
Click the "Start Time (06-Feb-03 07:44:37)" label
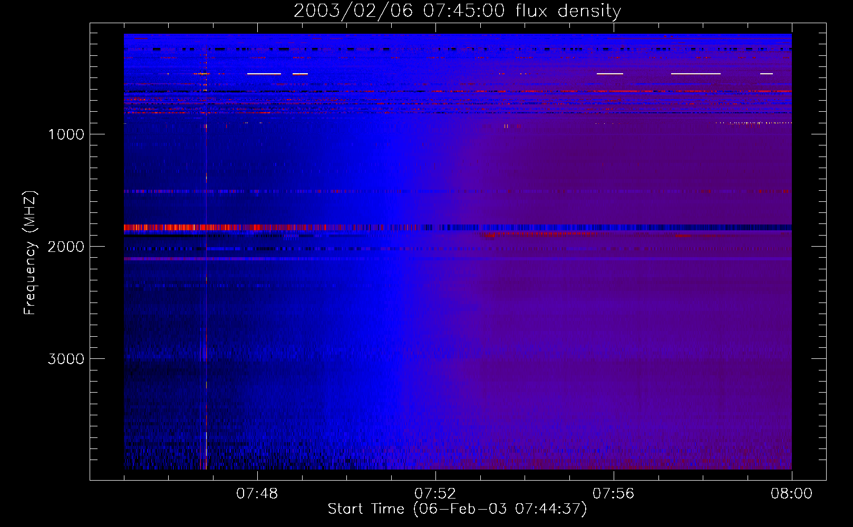pyautogui.click(x=457, y=509)
